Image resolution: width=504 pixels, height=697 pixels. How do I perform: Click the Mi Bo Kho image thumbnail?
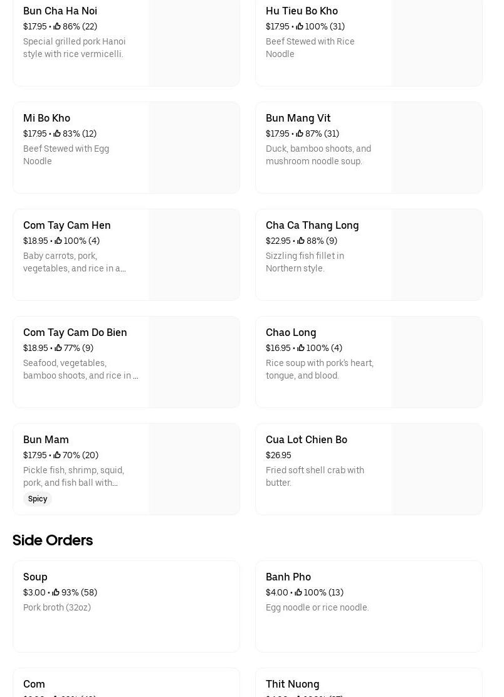(x=194, y=148)
